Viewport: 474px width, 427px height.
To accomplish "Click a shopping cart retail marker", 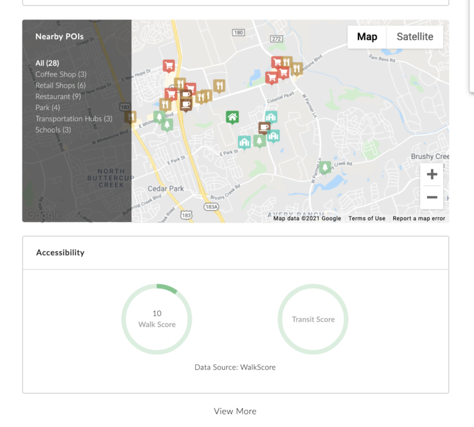I will (x=169, y=64).
